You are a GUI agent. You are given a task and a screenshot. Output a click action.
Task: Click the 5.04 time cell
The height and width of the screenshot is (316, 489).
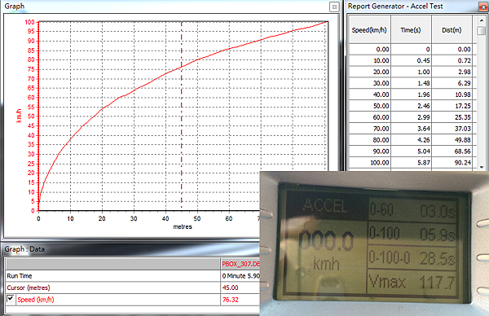click(x=411, y=151)
